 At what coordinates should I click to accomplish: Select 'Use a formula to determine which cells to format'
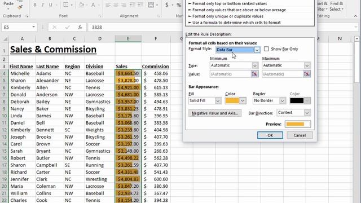pos(235,23)
